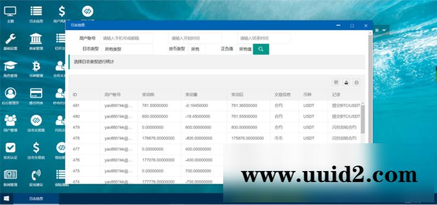The height and width of the screenshot is (205, 437).
Task: Open the 主题 monitor desktop icon
Action: (x=10, y=11)
